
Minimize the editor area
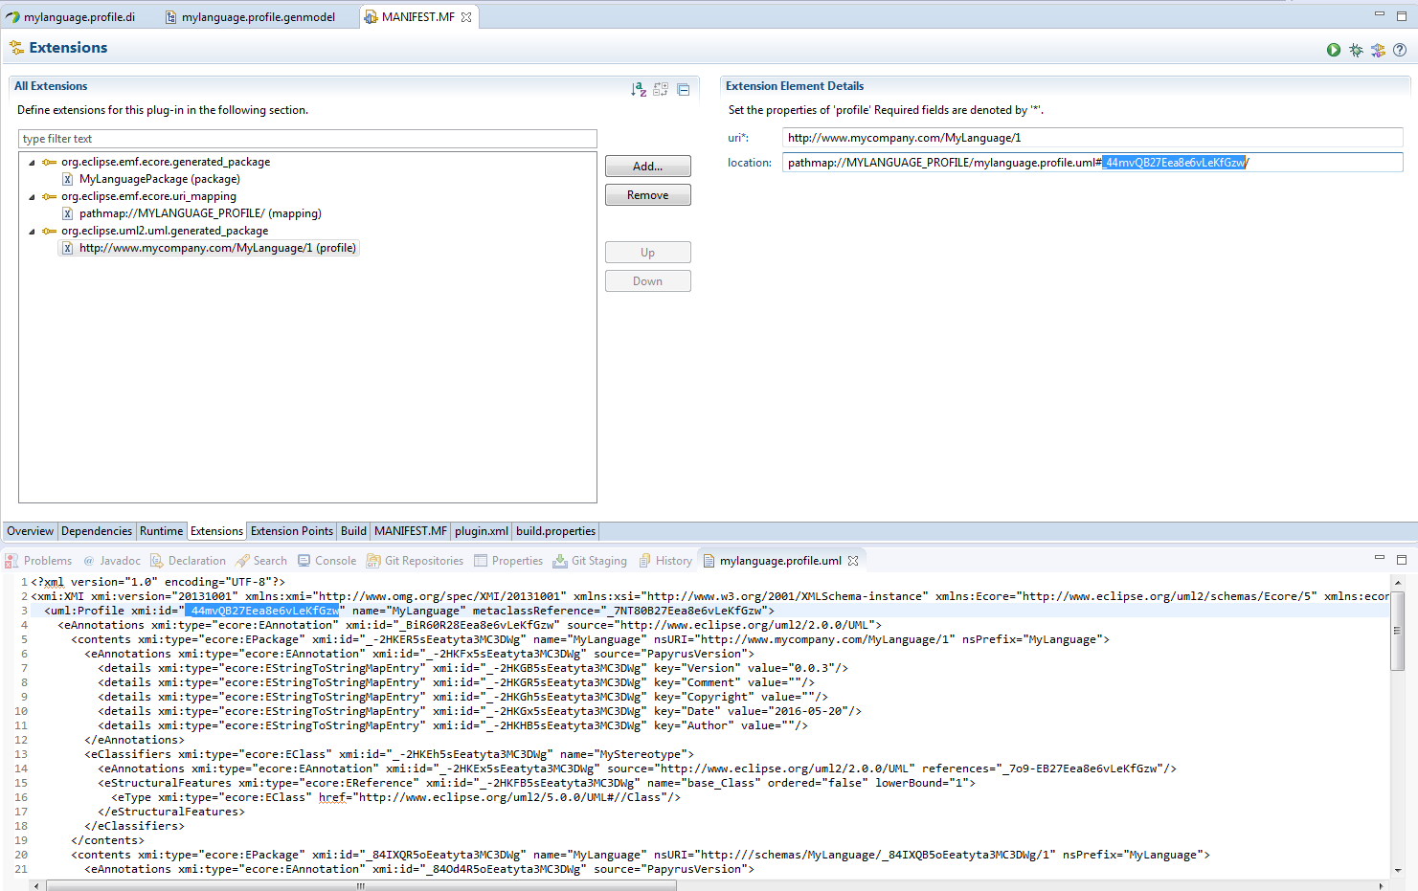pos(1380,14)
